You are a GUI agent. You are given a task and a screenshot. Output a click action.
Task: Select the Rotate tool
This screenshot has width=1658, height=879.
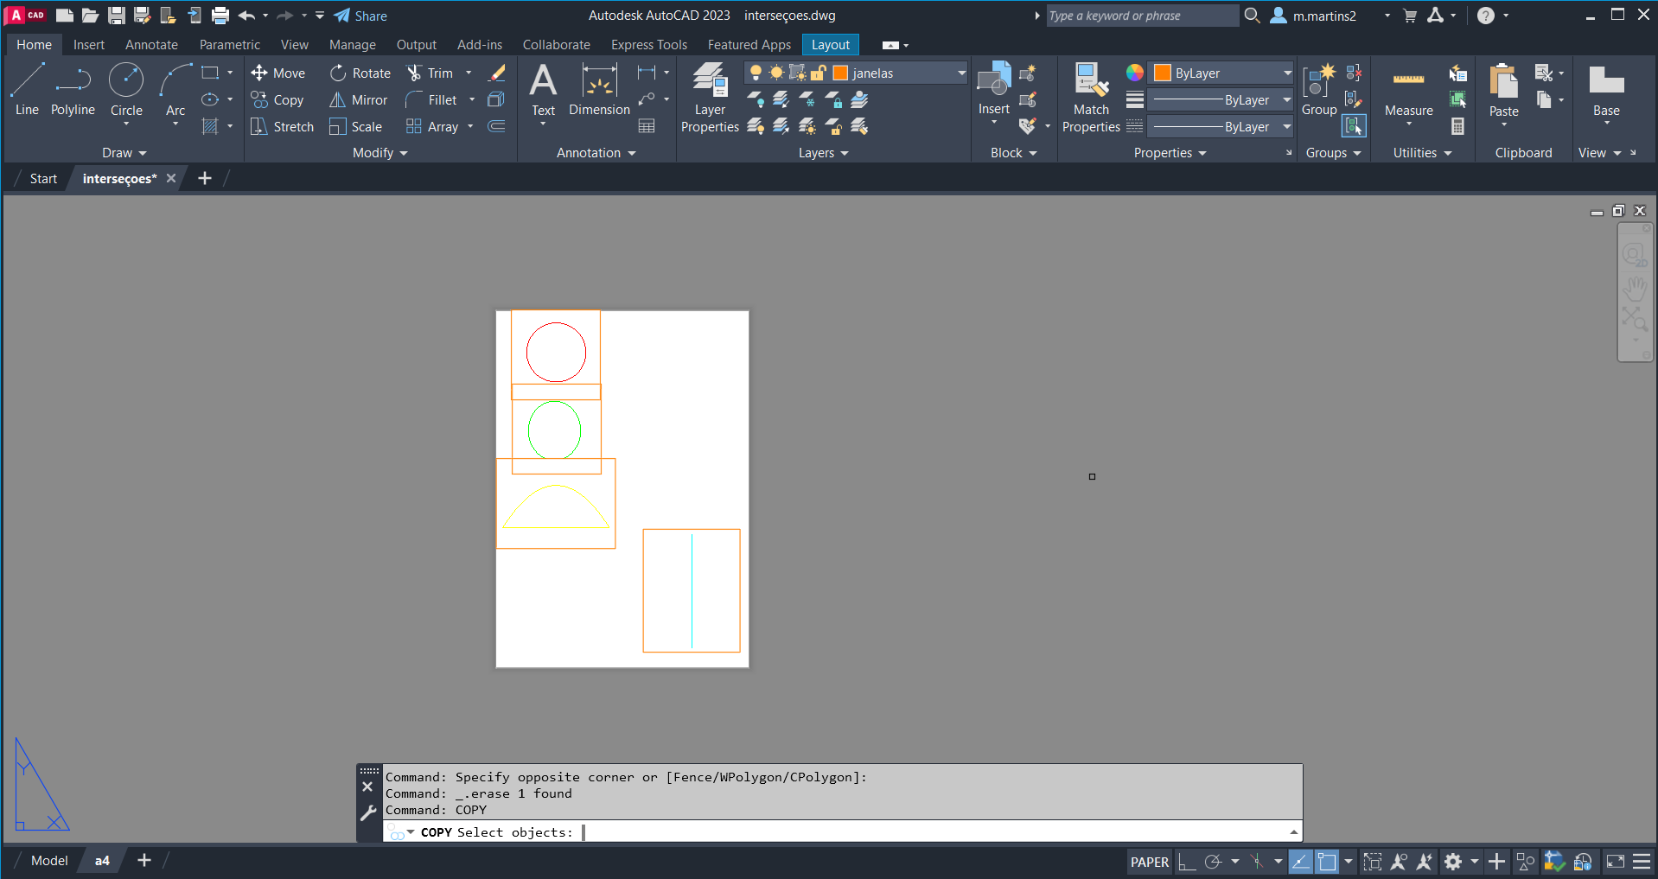(x=360, y=73)
